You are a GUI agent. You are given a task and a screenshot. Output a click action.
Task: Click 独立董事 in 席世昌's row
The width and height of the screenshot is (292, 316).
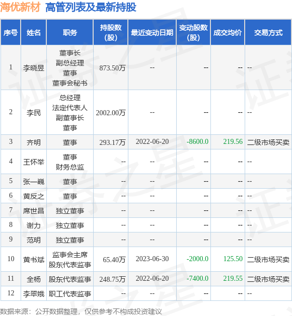tap(70, 211)
